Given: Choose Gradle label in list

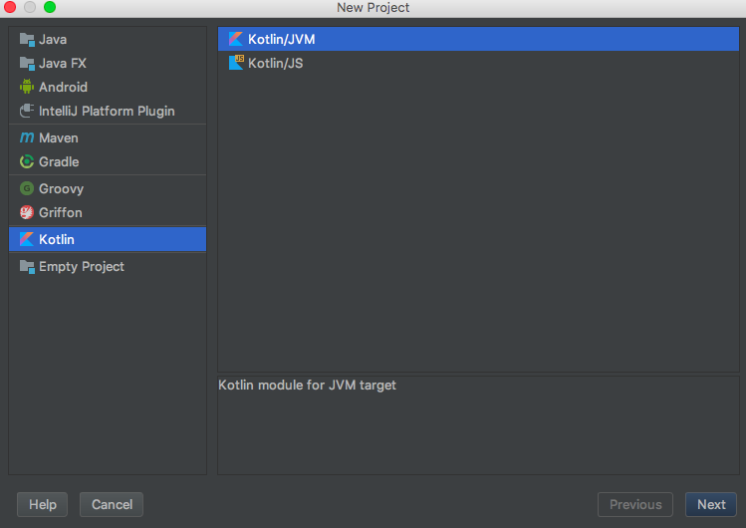Looking at the screenshot, I should coord(59,161).
